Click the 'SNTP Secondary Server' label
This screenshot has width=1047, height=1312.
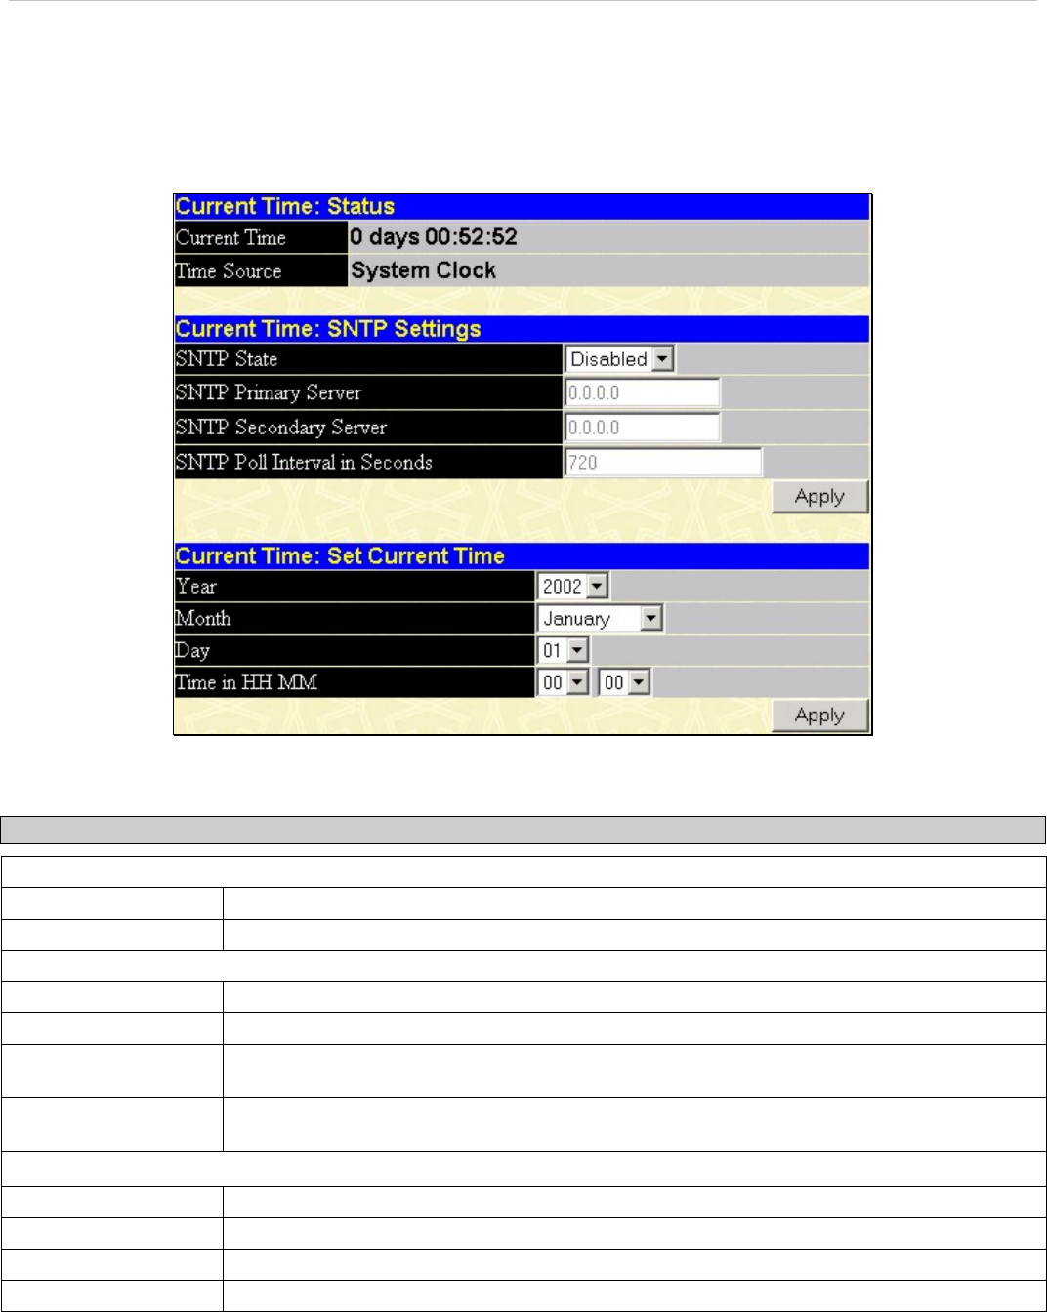[x=281, y=428]
